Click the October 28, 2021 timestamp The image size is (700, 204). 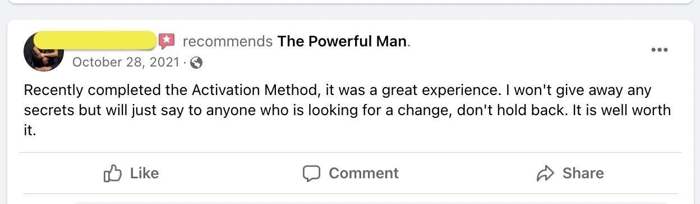click(126, 62)
